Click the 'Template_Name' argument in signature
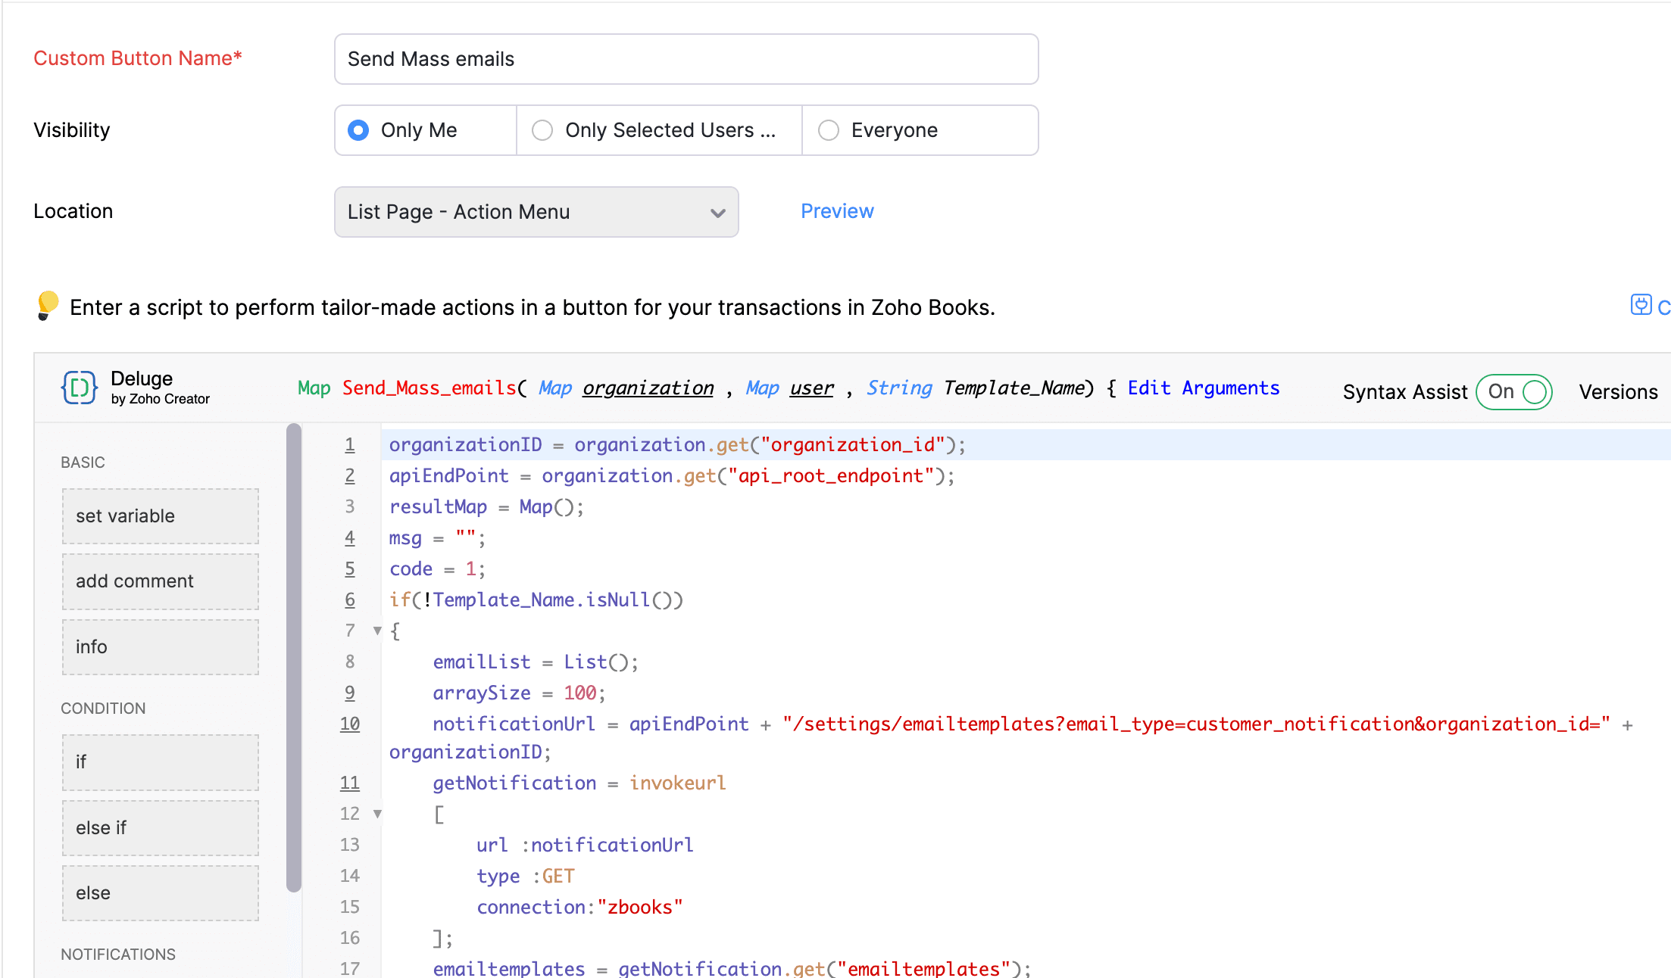 coord(1014,388)
